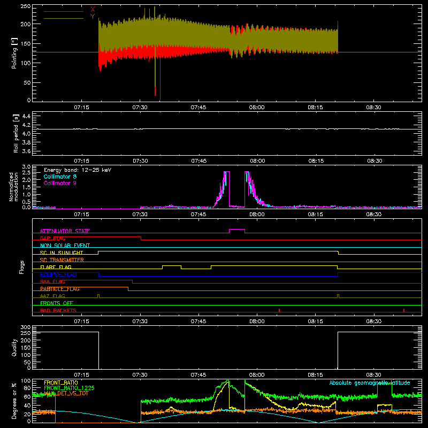Click the 'Pointing' vertical axis title
Viewport: 428px width, 428px height.
click(14, 53)
